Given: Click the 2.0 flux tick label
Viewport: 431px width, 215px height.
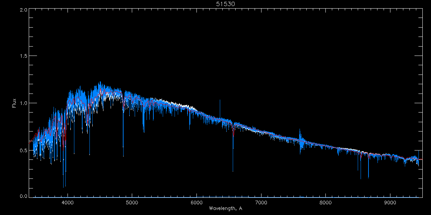Looking at the screenshot, I should pyautogui.click(x=24, y=10).
